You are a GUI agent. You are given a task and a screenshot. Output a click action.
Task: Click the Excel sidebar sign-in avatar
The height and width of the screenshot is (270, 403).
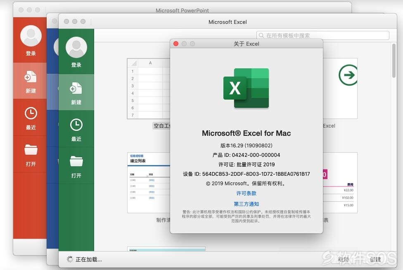pyautogui.click(x=76, y=47)
